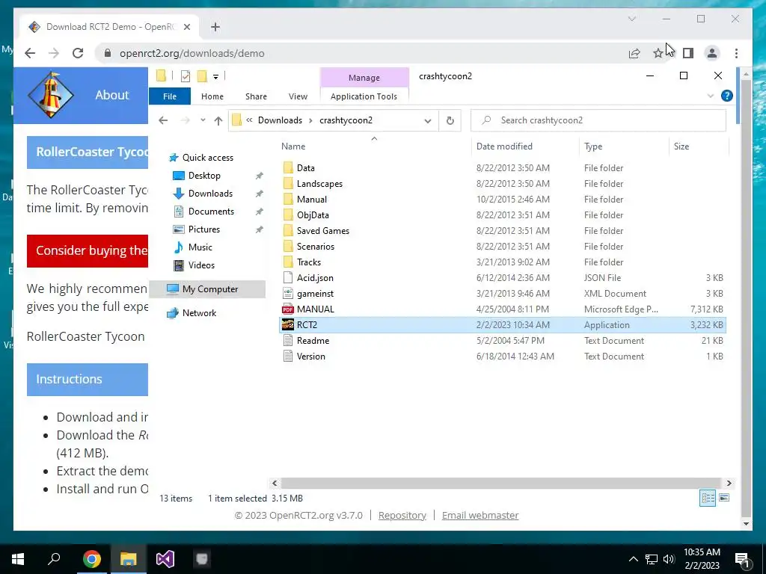
Task: Go up one folder level in Explorer
Action: click(x=218, y=120)
